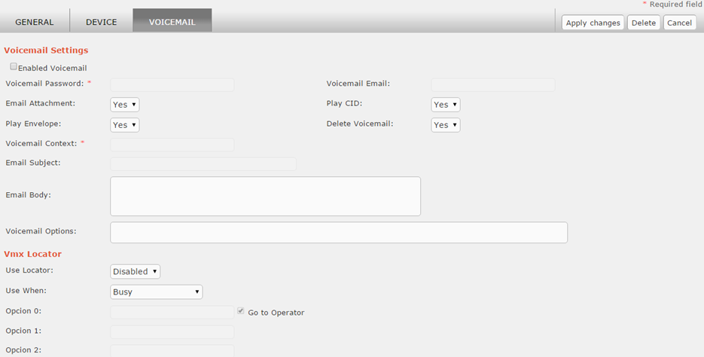This screenshot has height=357, width=704.
Task: Click the Vmx Locator heading
Action: coord(33,254)
